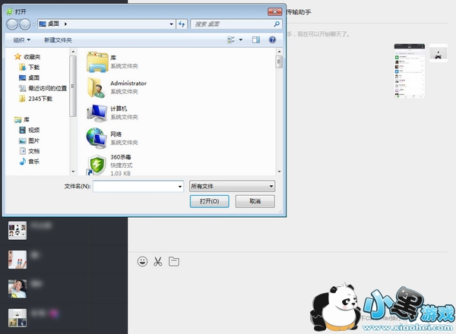
Task: Click the scissors screenshot tool in chat window
Action: tap(158, 262)
